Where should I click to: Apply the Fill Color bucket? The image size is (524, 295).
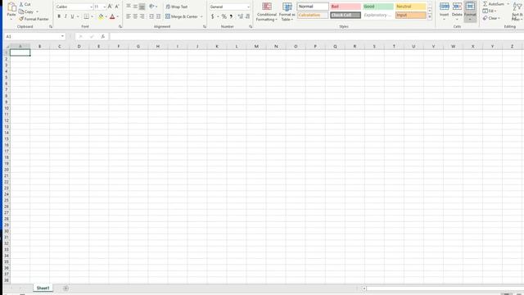point(101,16)
